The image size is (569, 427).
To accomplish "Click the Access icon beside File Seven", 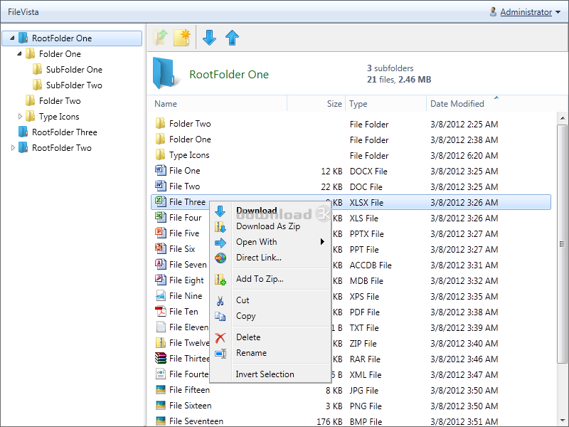I will tap(161, 264).
